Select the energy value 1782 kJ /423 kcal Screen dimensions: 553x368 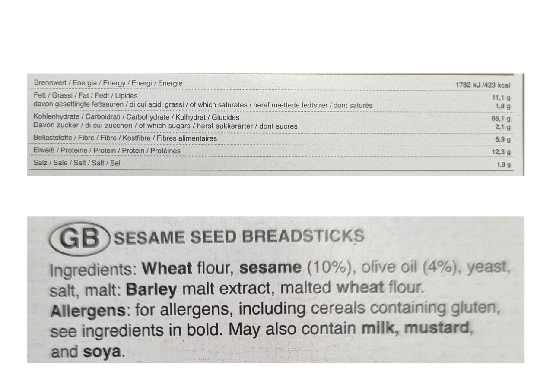[483, 85]
